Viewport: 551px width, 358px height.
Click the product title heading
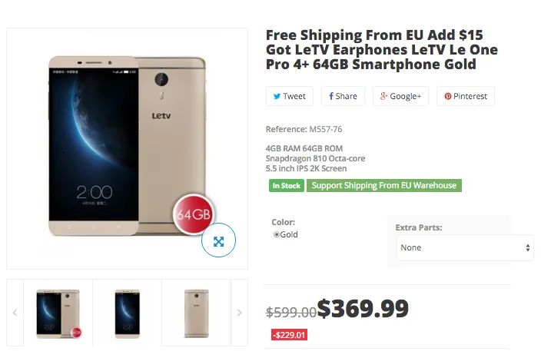tap(381, 50)
